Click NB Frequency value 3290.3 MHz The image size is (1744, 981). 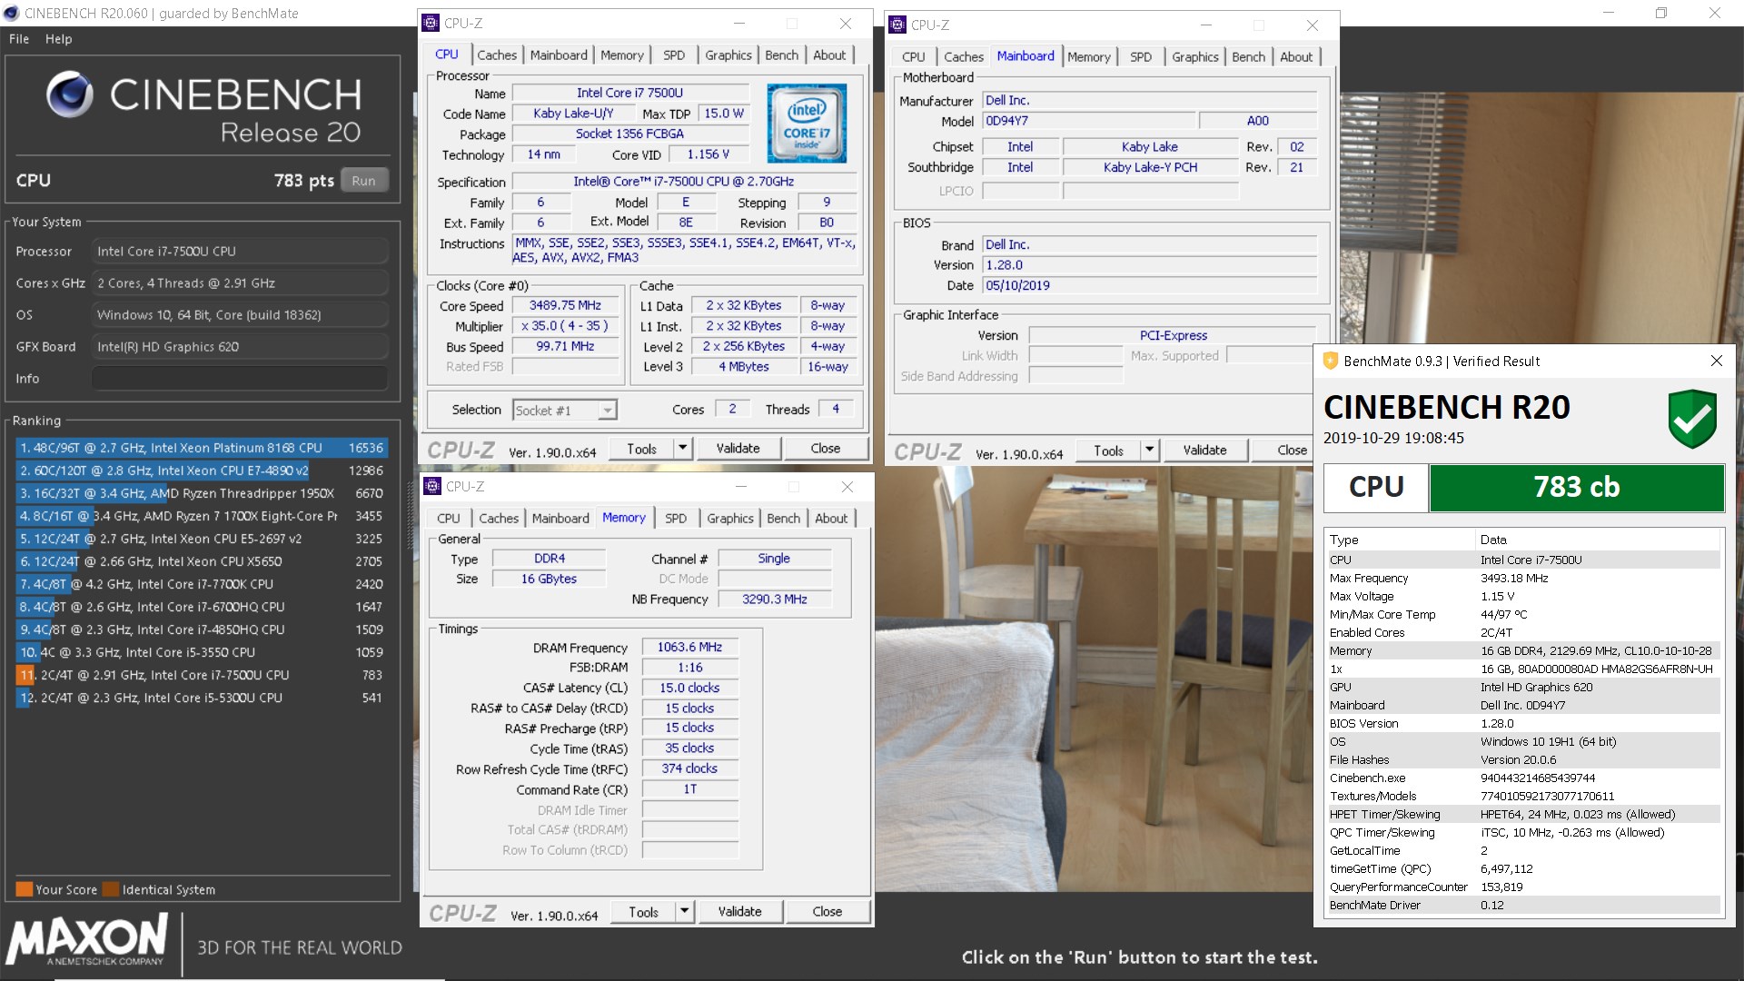tap(774, 599)
